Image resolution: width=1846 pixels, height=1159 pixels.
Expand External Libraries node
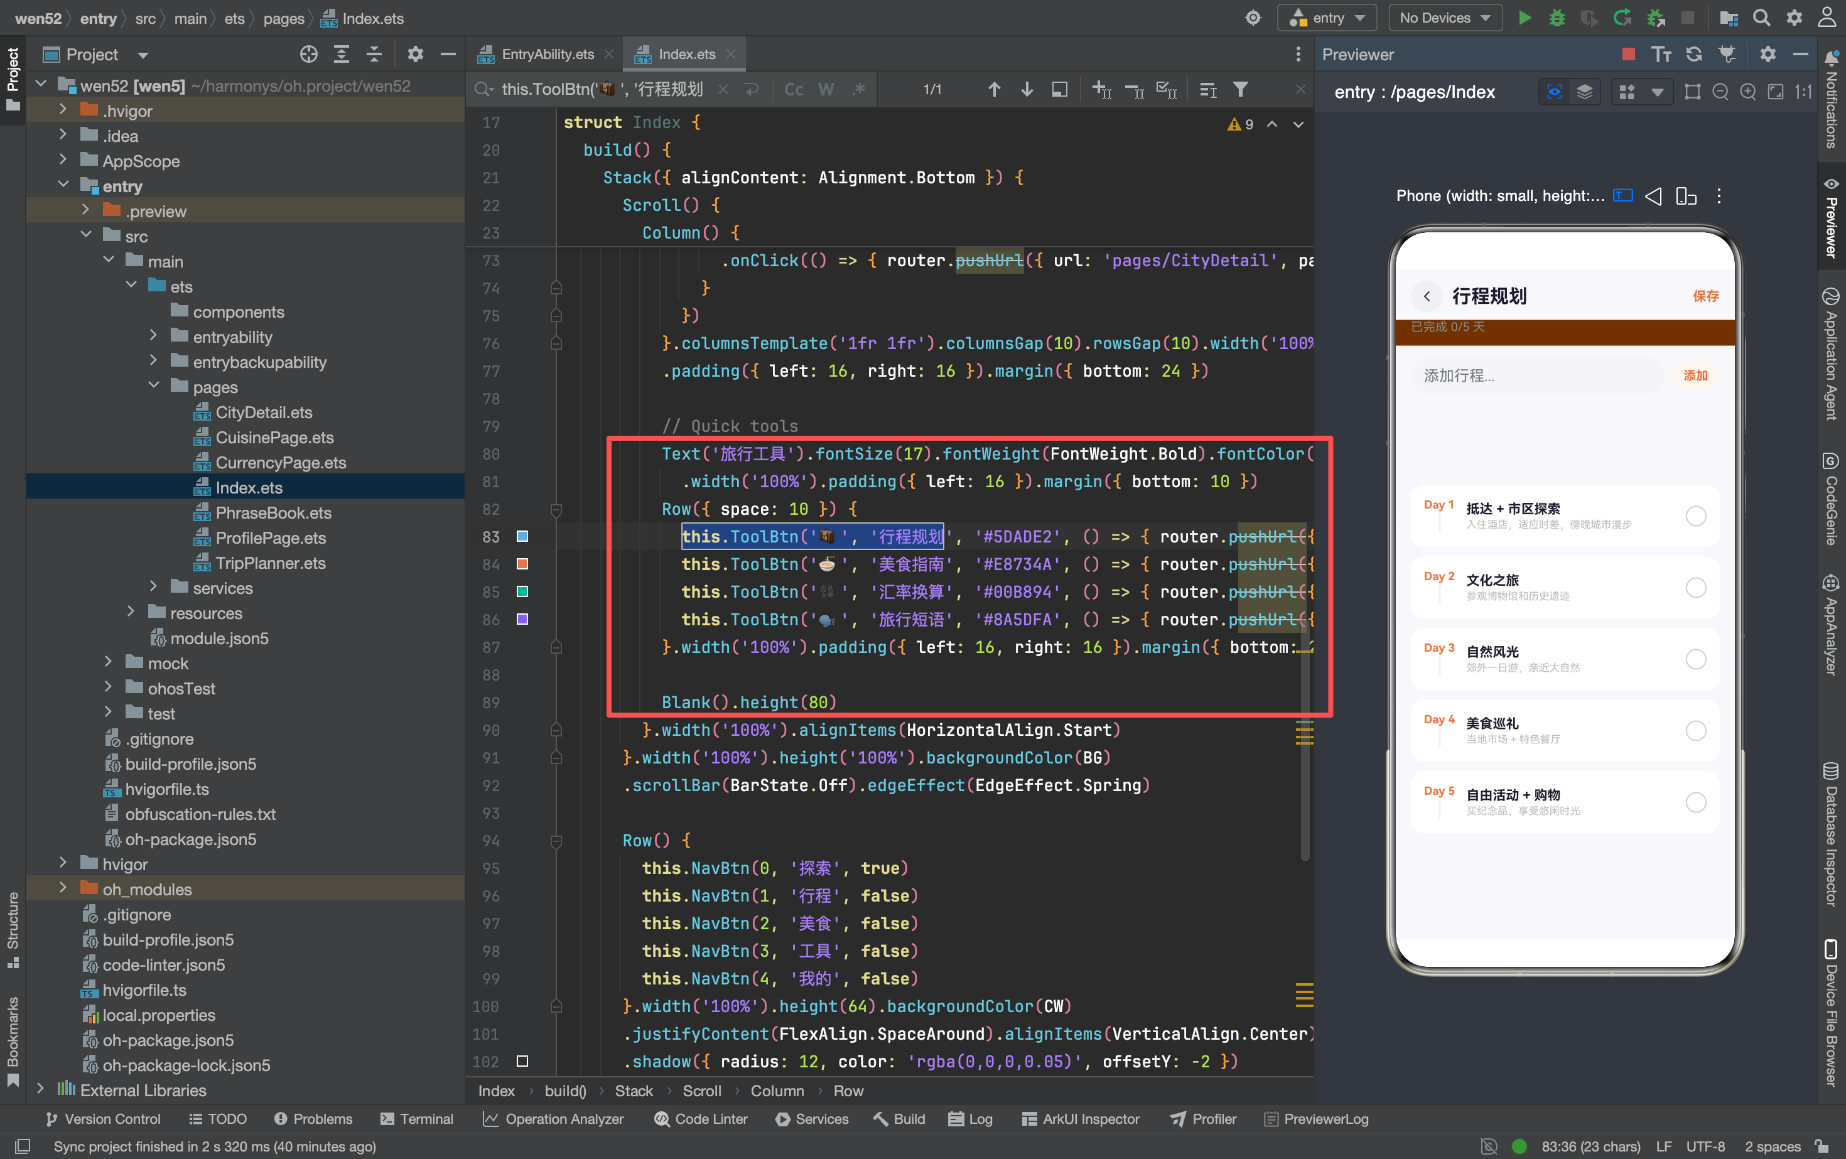(x=40, y=1089)
